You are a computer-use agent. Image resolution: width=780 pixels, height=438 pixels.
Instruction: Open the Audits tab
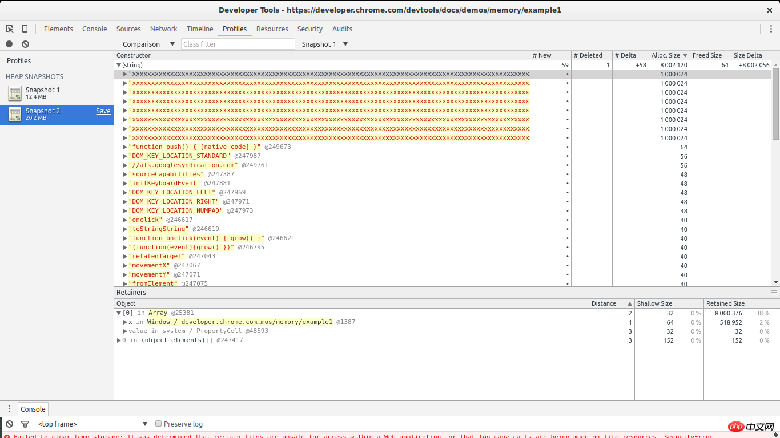pyautogui.click(x=342, y=29)
